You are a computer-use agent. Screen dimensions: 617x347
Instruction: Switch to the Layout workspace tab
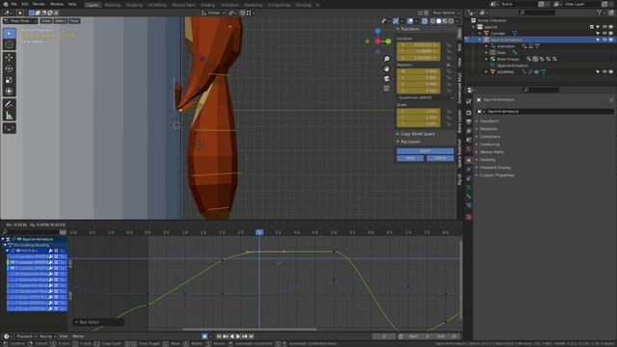93,5
